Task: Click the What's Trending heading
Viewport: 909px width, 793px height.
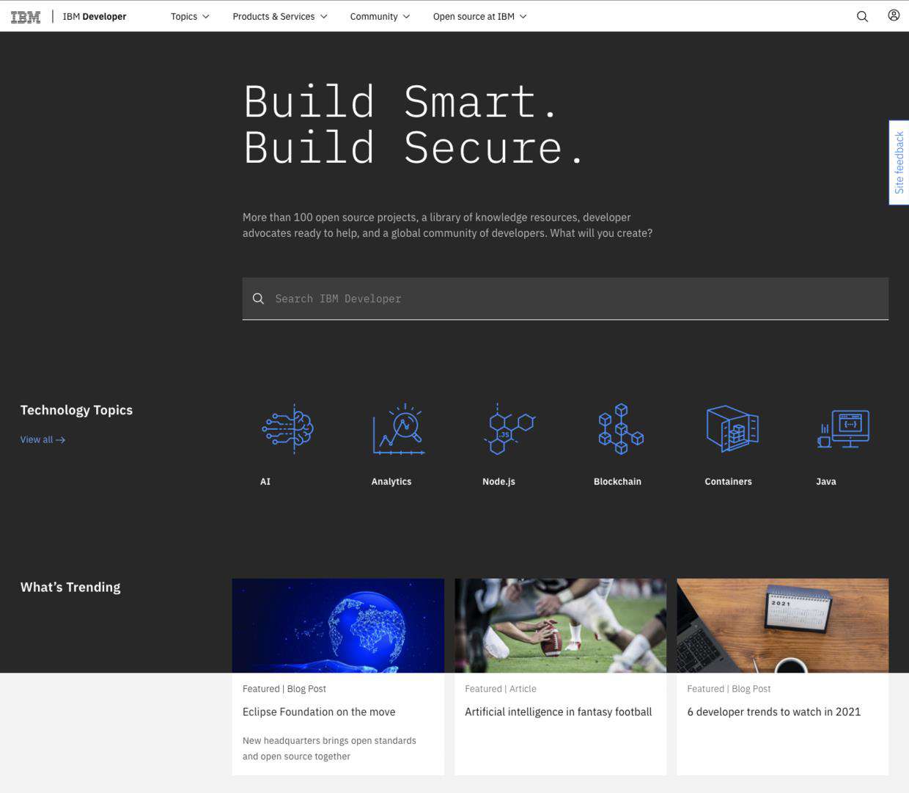Action: [70, 587]
